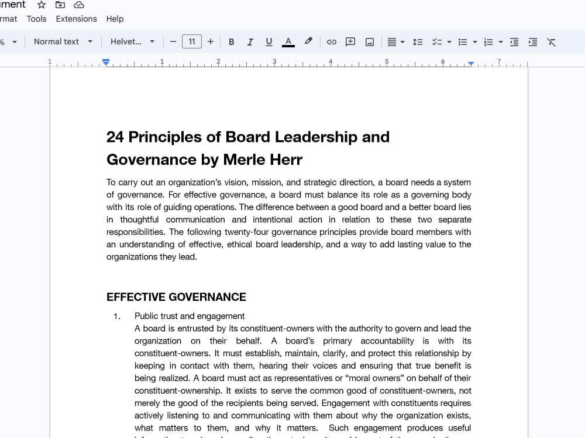Image resolution: width=585 pixels, height=438 pixels.
Task: Open the text color picker
Action: click(x=288, y=41)
